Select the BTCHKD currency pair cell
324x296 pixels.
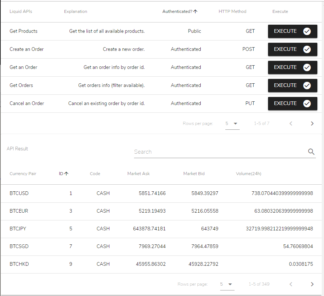pos(19,264)
